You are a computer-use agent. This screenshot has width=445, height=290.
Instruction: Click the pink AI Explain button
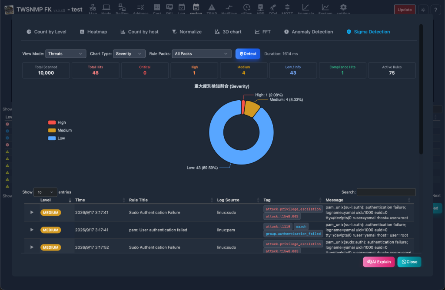coord(379,262)
